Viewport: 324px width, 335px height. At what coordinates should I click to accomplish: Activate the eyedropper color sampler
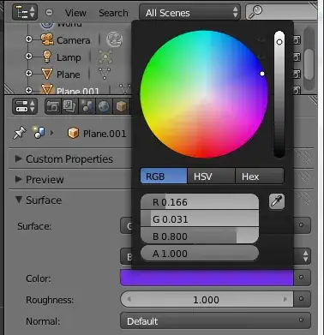click(277, 201)
